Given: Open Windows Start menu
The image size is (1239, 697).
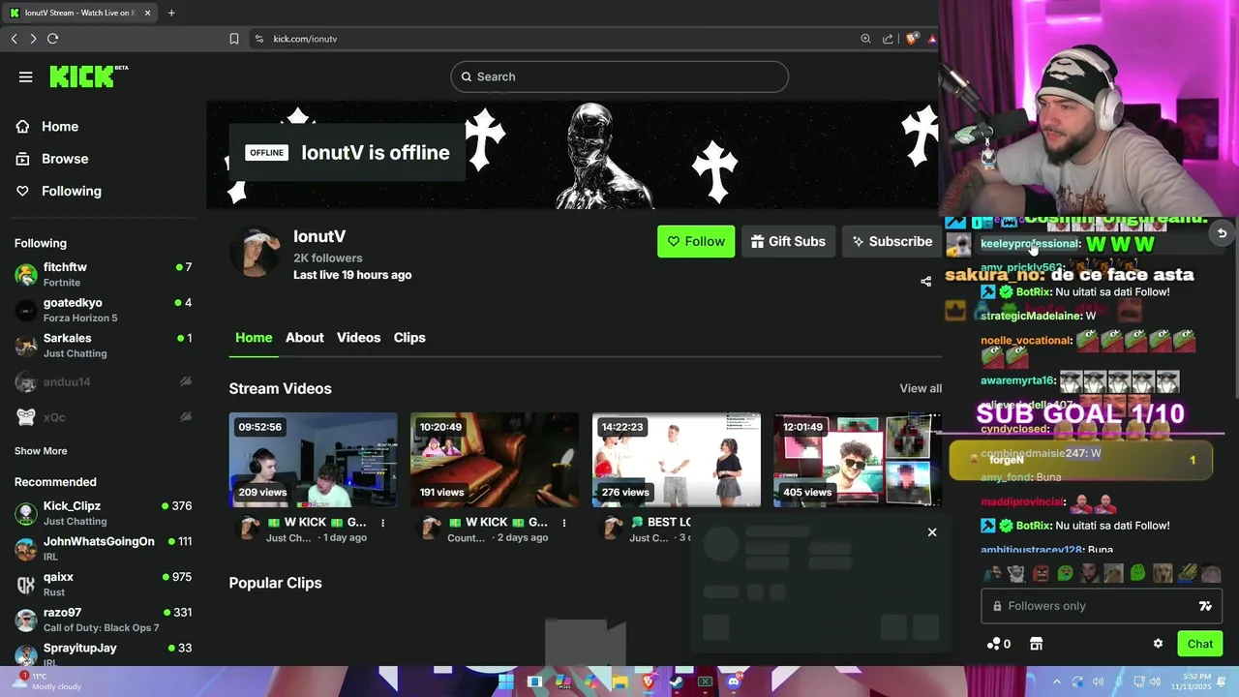Looking at the screenshot, I should [x=505, y=682].
